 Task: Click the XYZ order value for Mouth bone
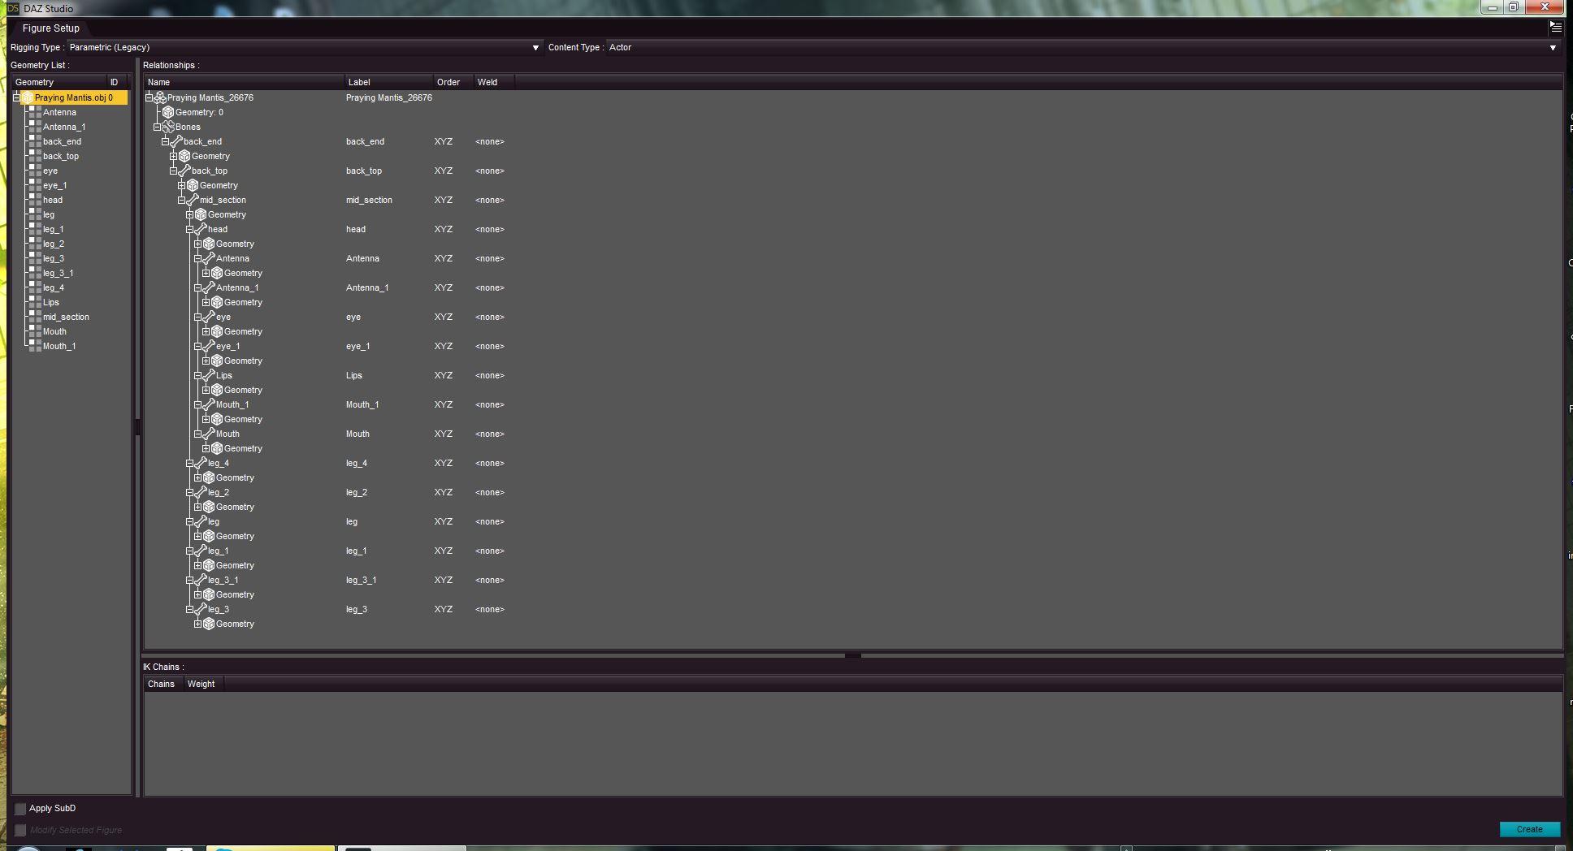444,434
